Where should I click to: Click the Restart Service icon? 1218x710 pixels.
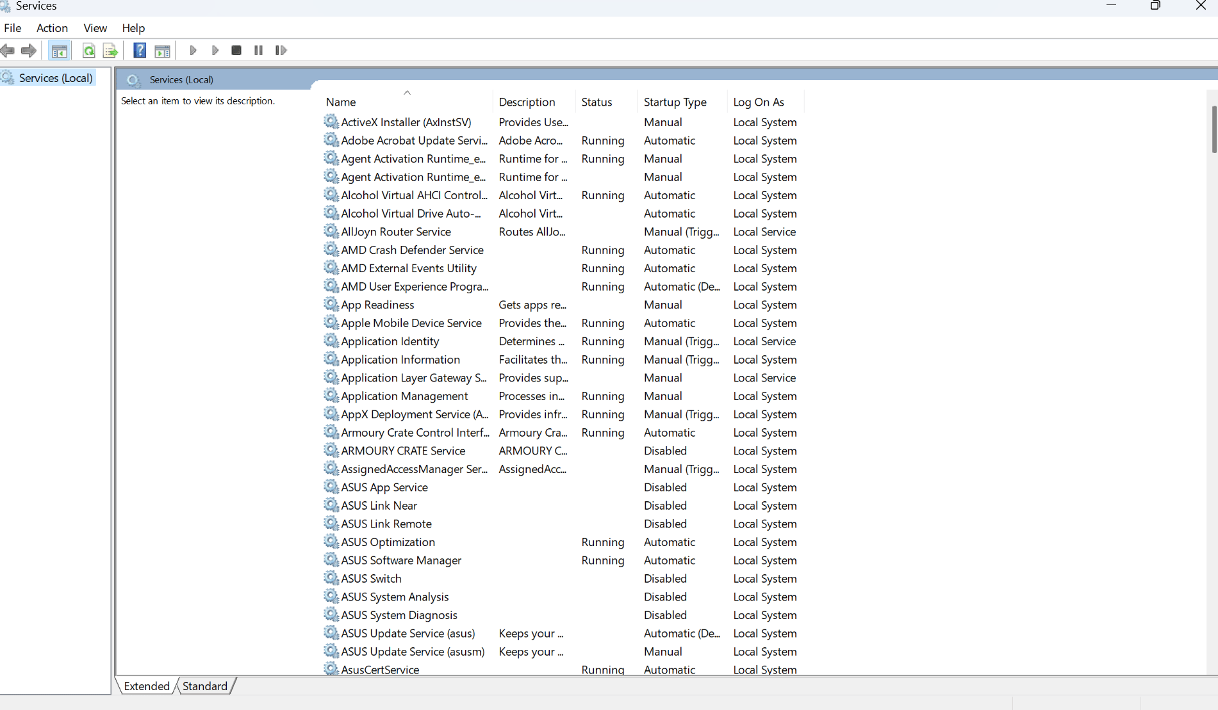[281, 51]
